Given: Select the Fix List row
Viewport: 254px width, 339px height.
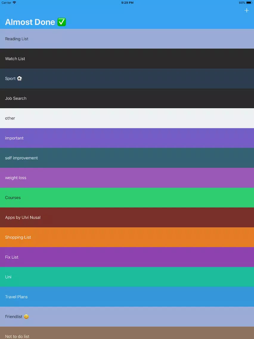Looking at the screenshot, I should [x=127, y=257].
